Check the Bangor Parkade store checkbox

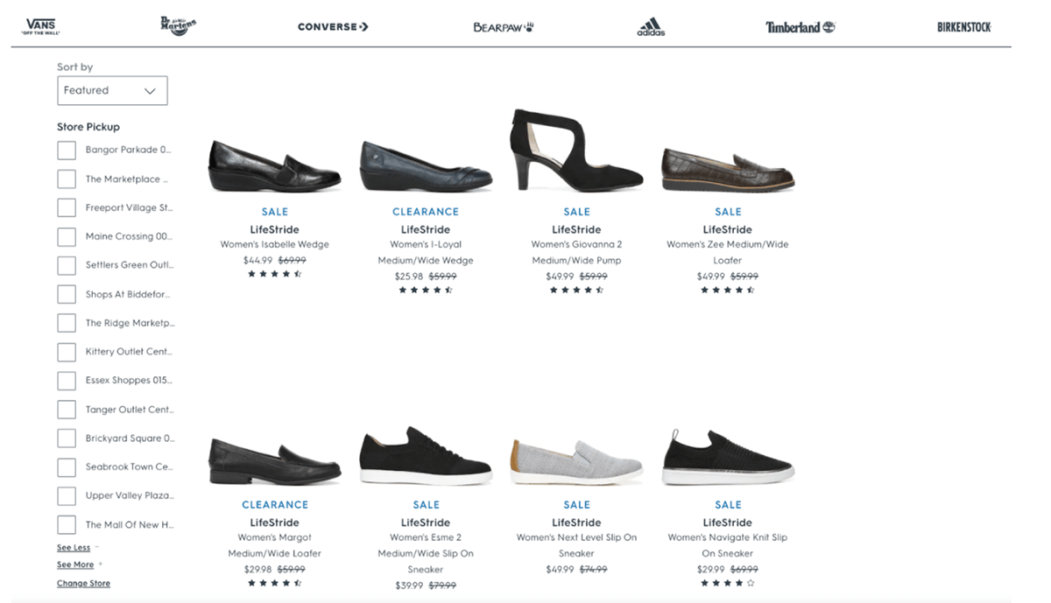click(x=67, y=151)
